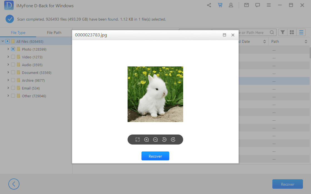This screenshot has height=194, width=311.
Task: Open the feedback chat bubble icon
Action: pos(257,5)
